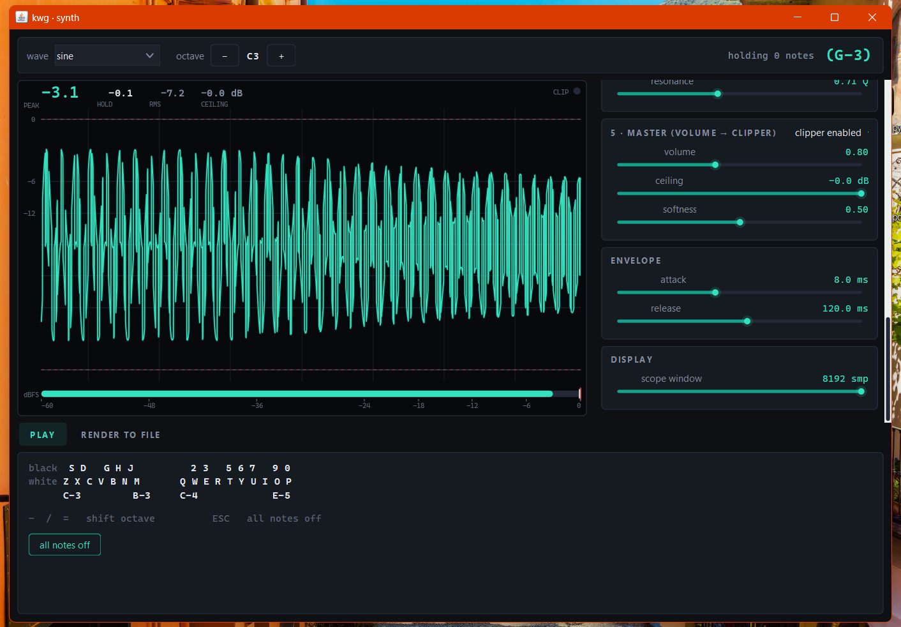Close the kwg synth window
The height and width of the screenshot is (627, 901).
point(872,17)
